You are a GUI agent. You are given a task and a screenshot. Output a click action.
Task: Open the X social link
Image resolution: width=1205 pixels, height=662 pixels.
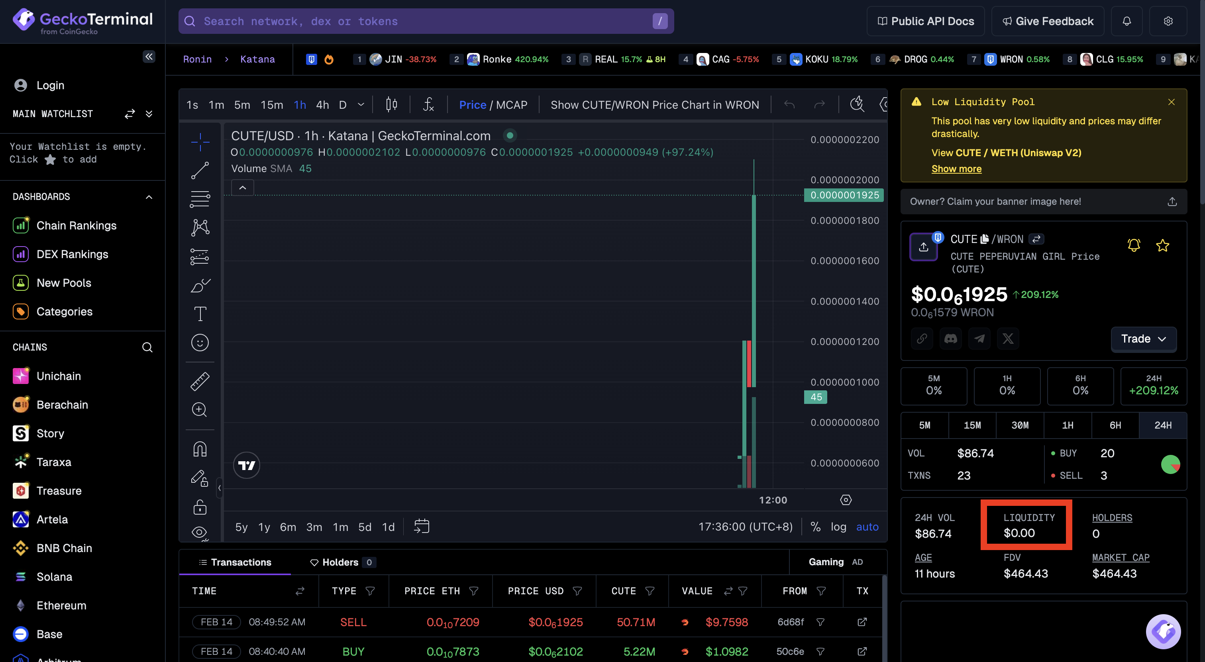[1008, 339]
